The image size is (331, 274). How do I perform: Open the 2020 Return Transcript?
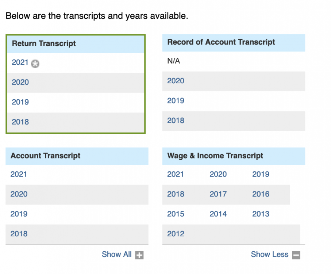click(x=20, y=82)
